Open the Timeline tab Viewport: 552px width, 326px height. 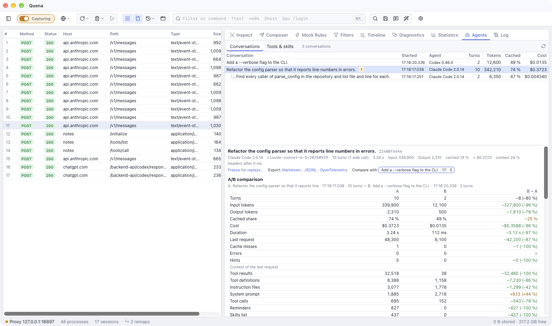coord(373,35)
